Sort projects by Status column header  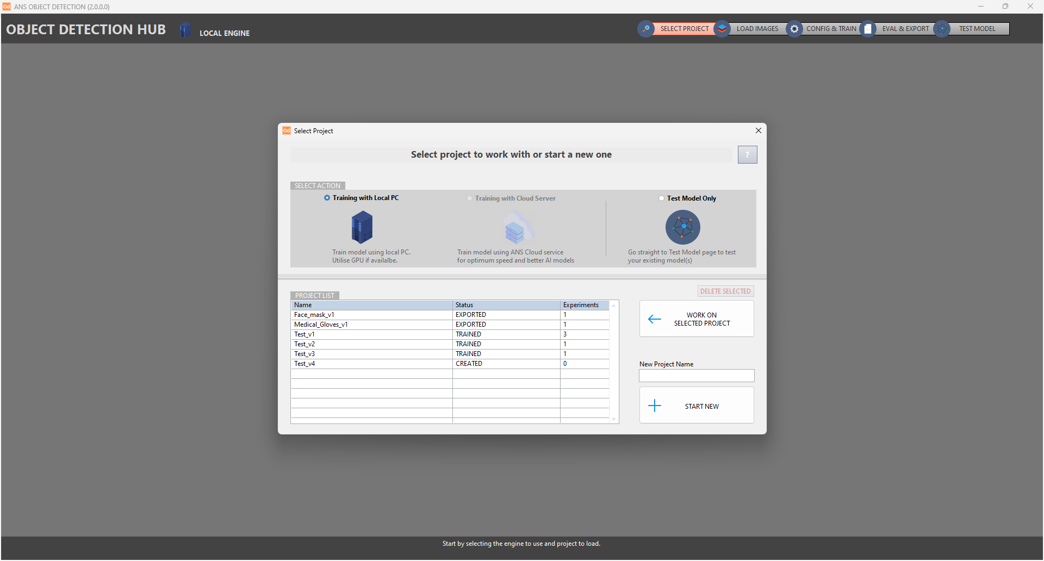tap(506, 305)
